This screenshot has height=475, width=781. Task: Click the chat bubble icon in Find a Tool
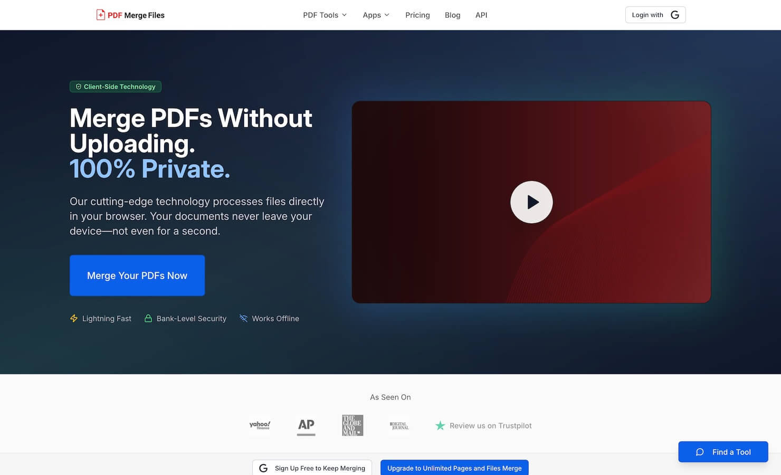tap(699, 452)
